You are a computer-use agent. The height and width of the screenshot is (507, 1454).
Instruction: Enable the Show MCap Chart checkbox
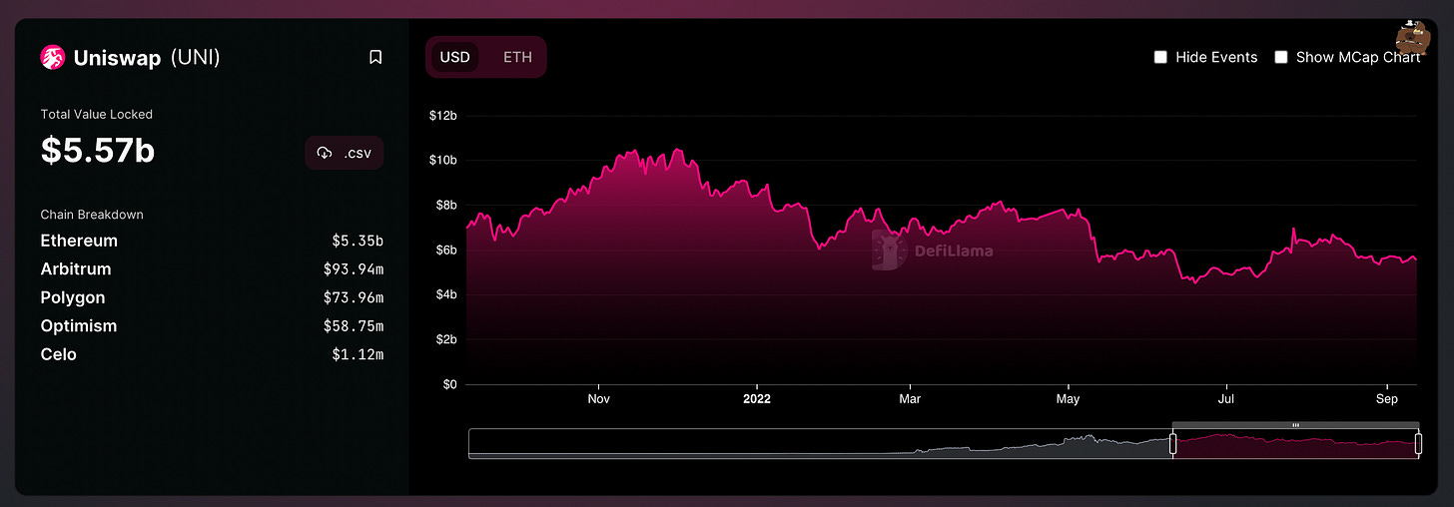point(1281,57)
